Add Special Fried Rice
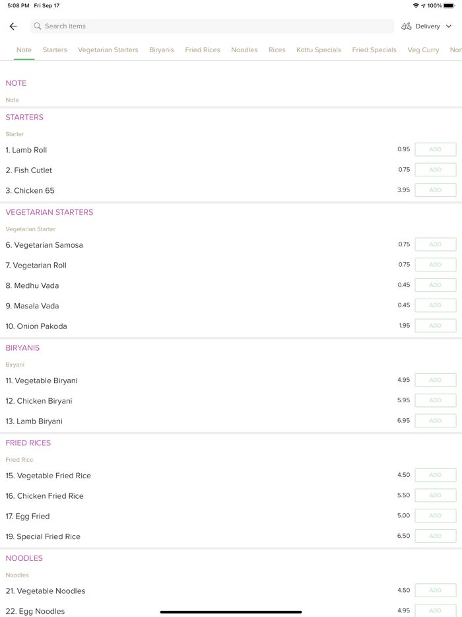This screenshot has height=617, width=462. (435, 536)
